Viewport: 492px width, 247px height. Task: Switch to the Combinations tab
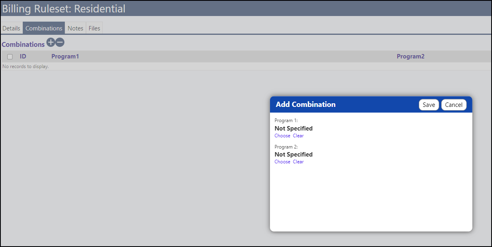pos(44,28)
